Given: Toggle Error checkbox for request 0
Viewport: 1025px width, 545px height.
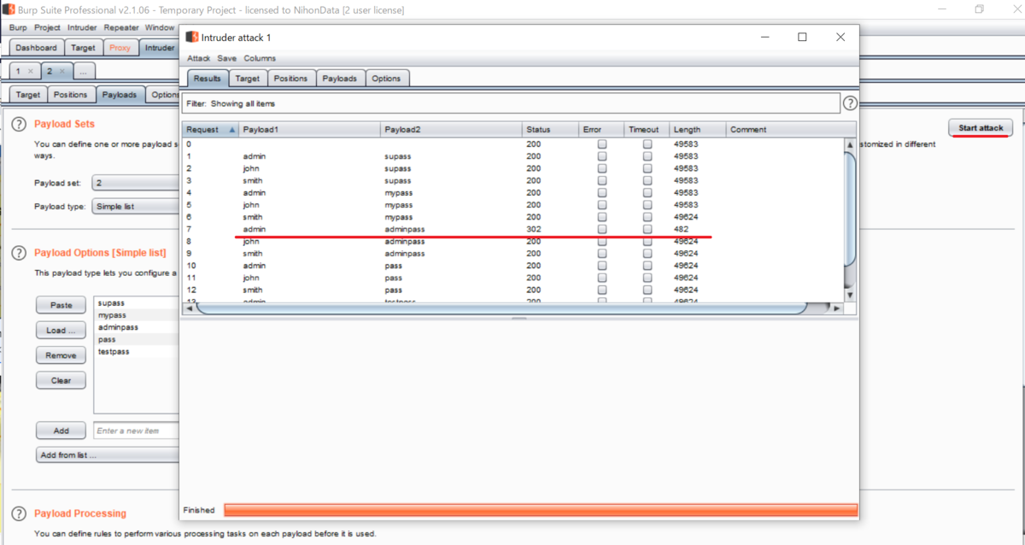Looking at the screenshot, I should (602, 144).
